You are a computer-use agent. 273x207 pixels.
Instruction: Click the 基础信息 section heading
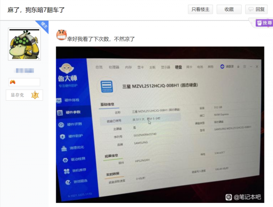(107, 104)
